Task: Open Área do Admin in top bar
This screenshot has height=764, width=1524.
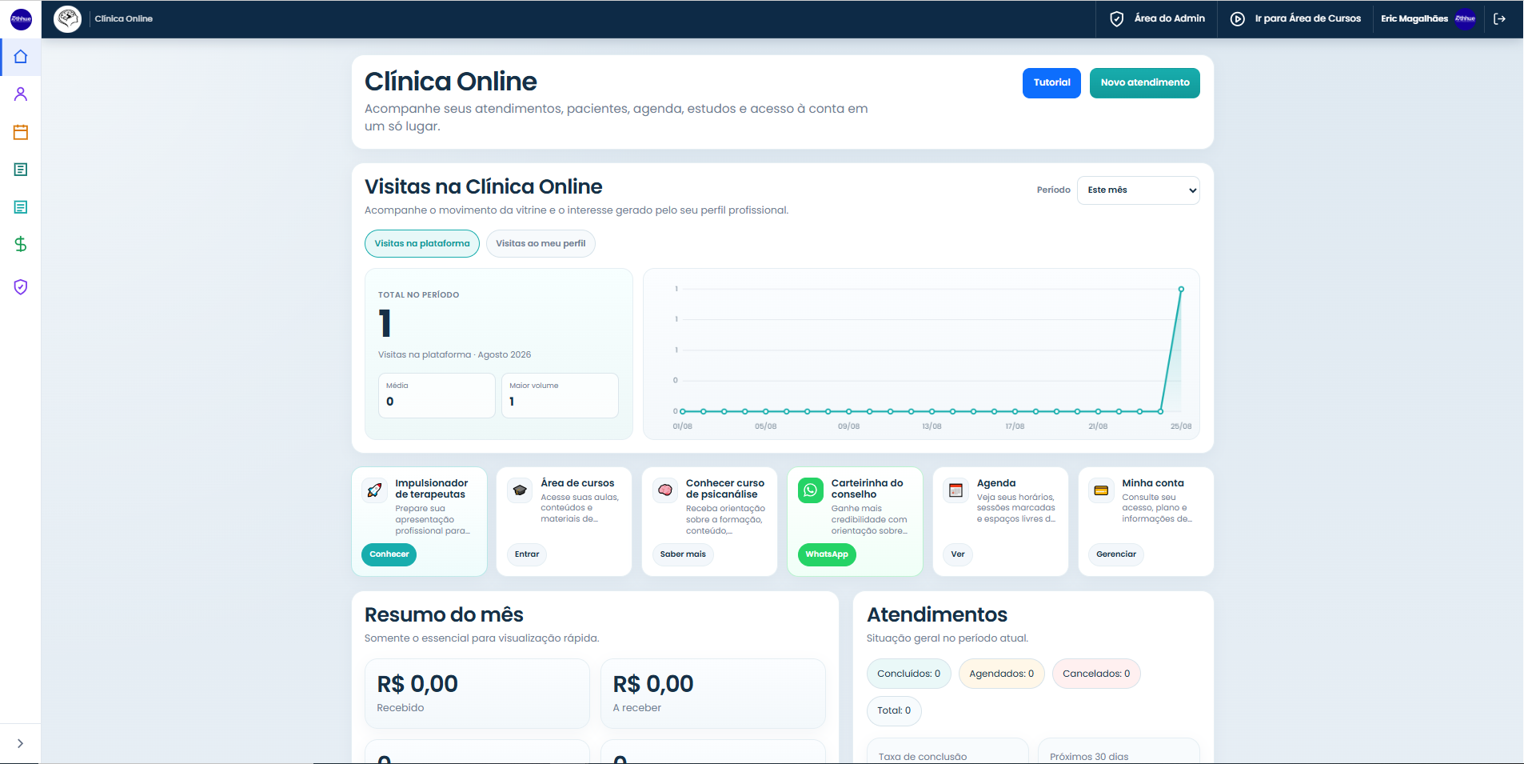Action: [x=1157, y=19]
